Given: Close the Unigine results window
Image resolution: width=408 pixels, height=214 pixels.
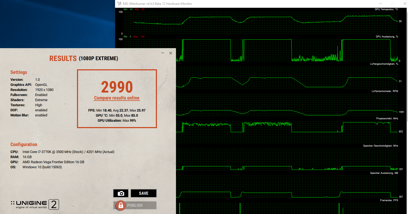Looking at the screenshot, I should pyautogui.click(x=171, y=53).
